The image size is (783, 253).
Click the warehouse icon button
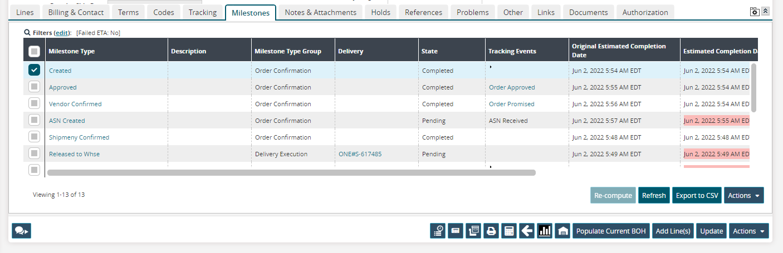point(562,231)
